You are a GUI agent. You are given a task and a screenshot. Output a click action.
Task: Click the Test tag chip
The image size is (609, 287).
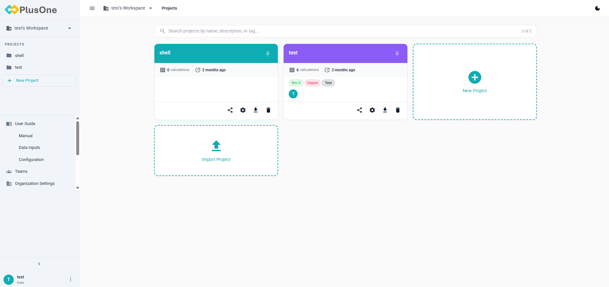coord(328,83)
